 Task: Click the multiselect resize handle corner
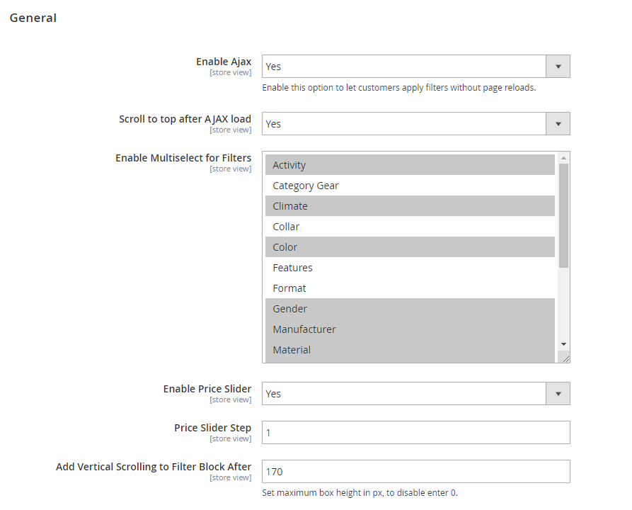coord(566,359)
